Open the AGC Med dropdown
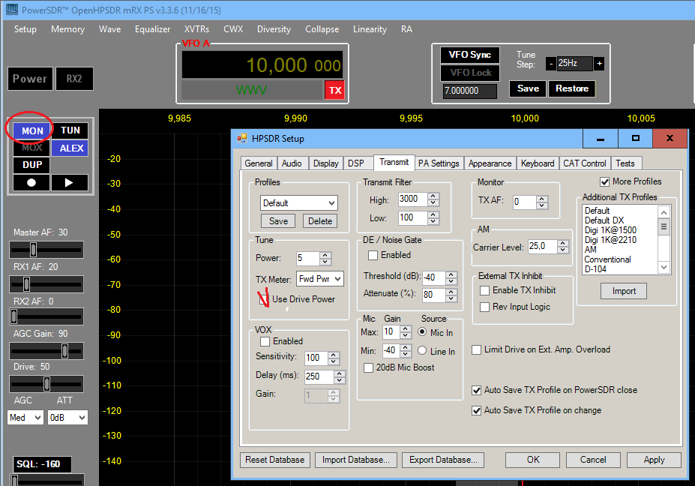 point(25,418)
